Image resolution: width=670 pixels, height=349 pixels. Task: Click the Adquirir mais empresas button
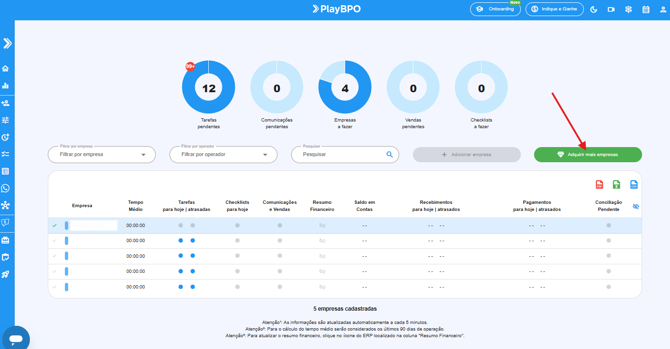[588, 155]
